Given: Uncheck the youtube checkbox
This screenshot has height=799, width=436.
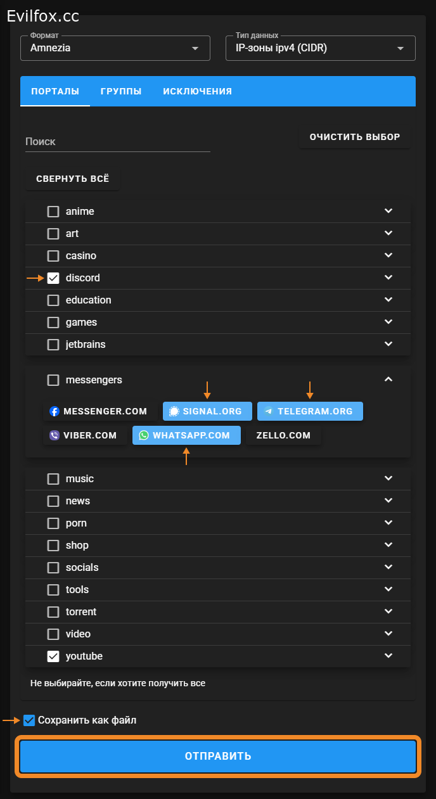Looking at the screenshot, I should pos(53,656).
